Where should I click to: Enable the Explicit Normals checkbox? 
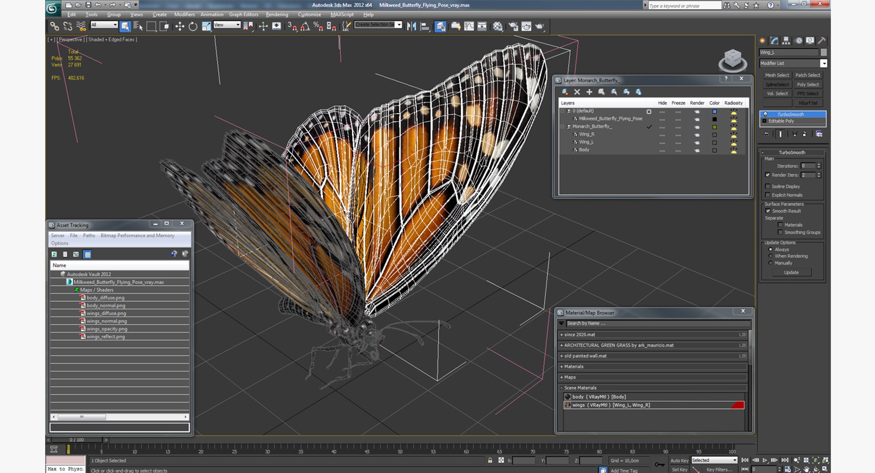[x=768, y=195]
